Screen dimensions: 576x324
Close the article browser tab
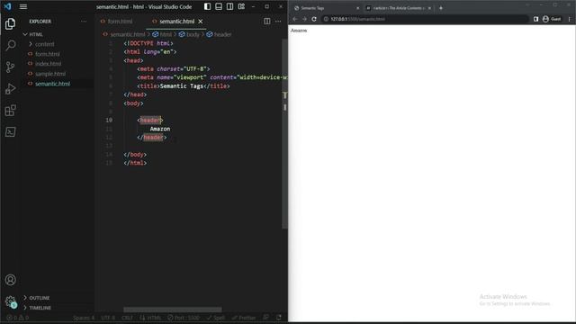(x=429, y=8)
